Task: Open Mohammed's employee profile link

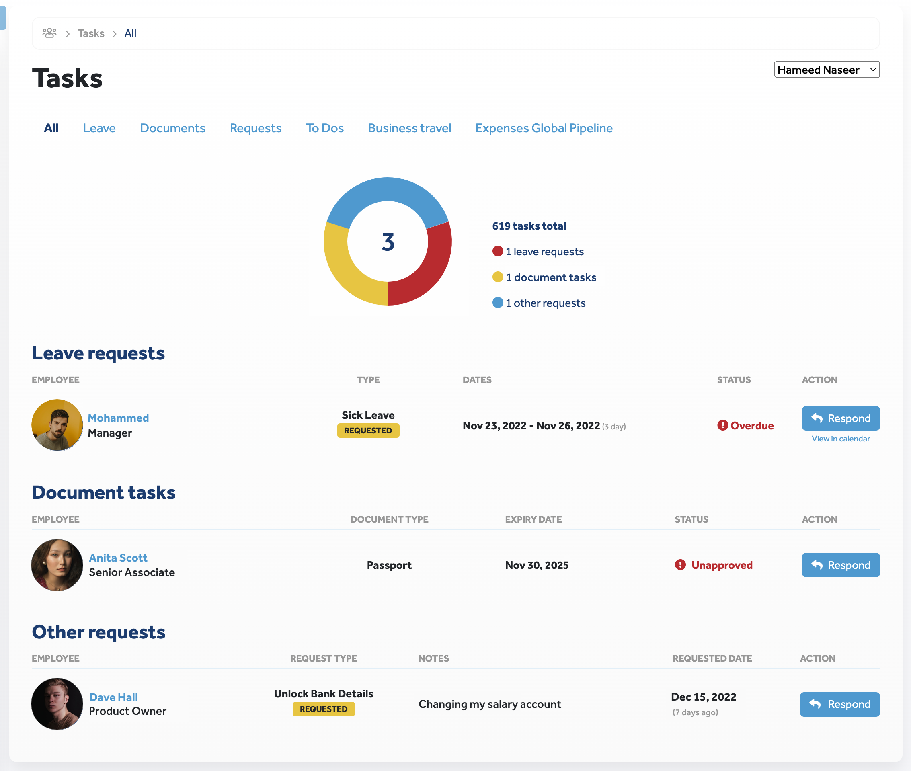Action: [118, 418]
